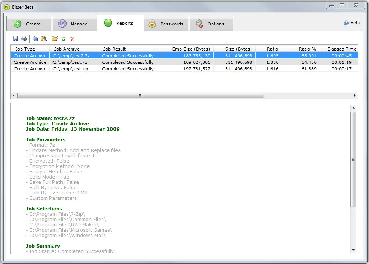The height and width of the screenshot is (264, 369).
Task: Select the C:\temp\test.7z archive row
Action: pyautogui.click(x=184, y=62)
